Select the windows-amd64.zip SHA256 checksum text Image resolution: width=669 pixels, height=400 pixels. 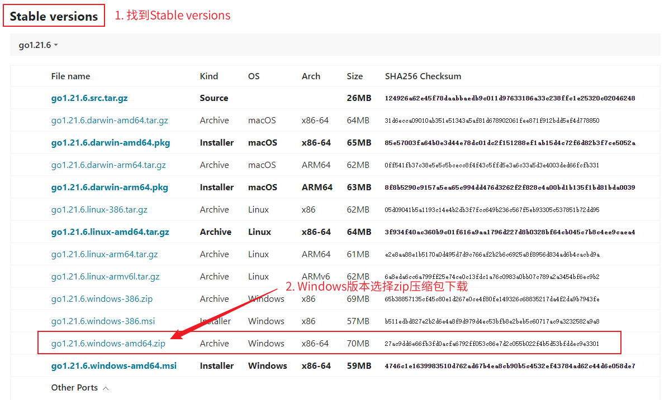(x=492, y=344)
